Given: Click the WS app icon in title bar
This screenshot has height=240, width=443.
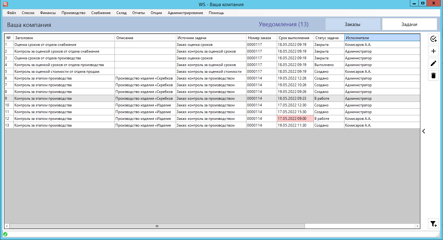Looking at the screenshot, I should [5, 4].
